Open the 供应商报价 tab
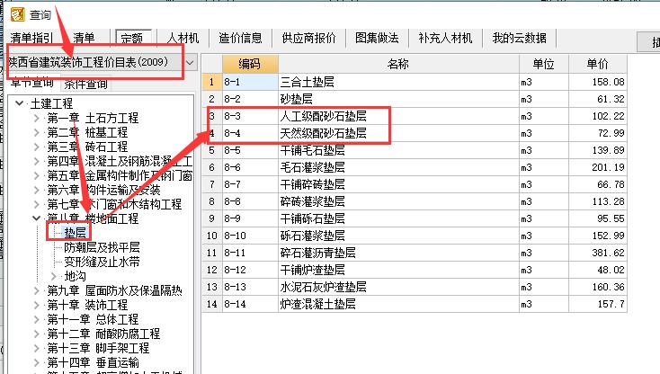Screen dimensions: 660x374 (309, 39)
